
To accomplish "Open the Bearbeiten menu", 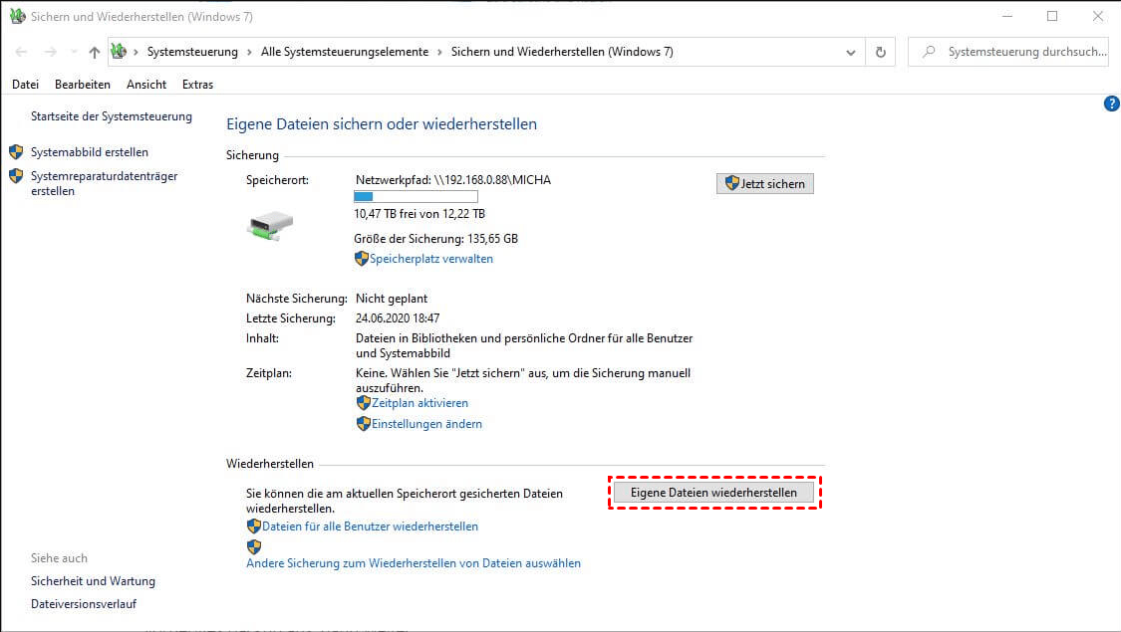I will [x=83, y=85].
